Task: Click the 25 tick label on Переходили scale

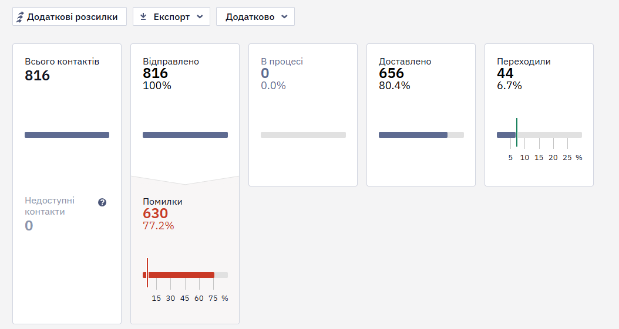Action: [567, 158]
